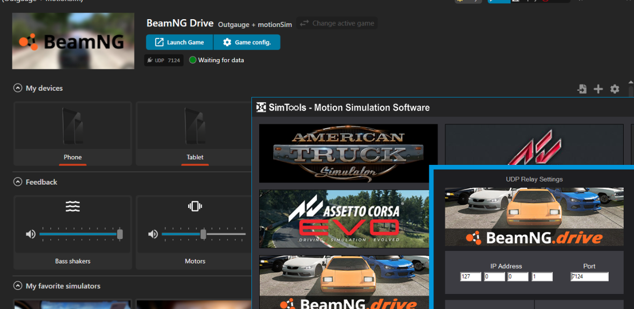This screenshot has width=634, height=309.
Task: Adjust the Bass shakers volume slider
Action: 80,234
